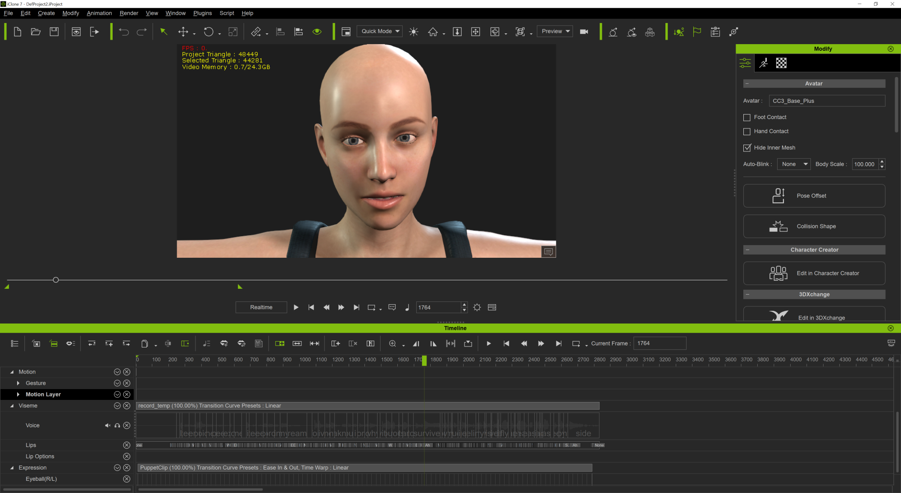Select the green Select arrow tool
Screen dimensions: 901x493
click(x=164, y=32)
